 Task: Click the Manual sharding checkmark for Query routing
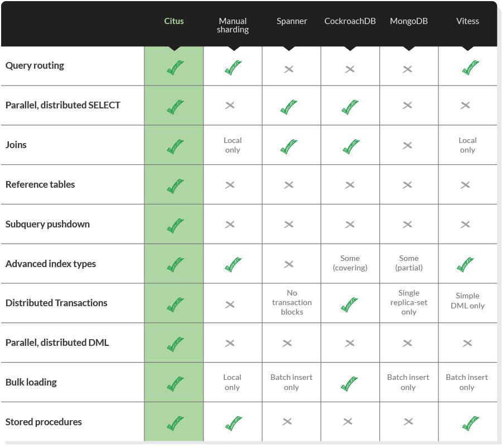pyautogui.click(x=233, y=68)
